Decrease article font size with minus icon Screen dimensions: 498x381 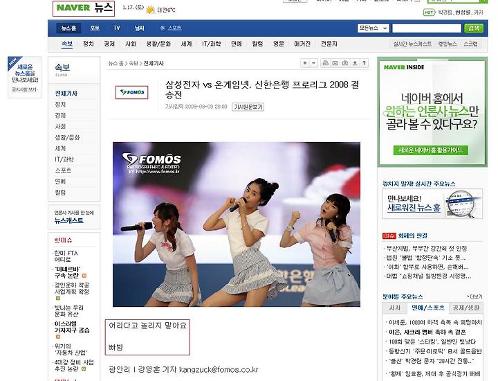pyautogui.click(x=313, y=63)
